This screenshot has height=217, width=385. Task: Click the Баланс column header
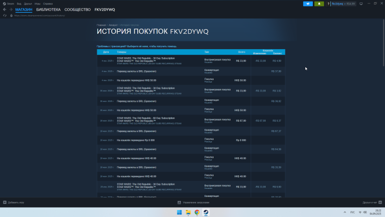pos(277,53)
